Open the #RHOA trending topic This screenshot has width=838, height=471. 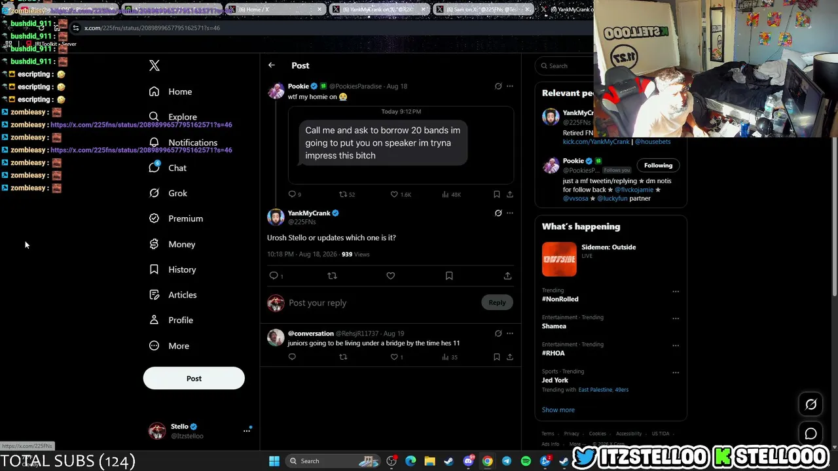click(x=553, y=353)
